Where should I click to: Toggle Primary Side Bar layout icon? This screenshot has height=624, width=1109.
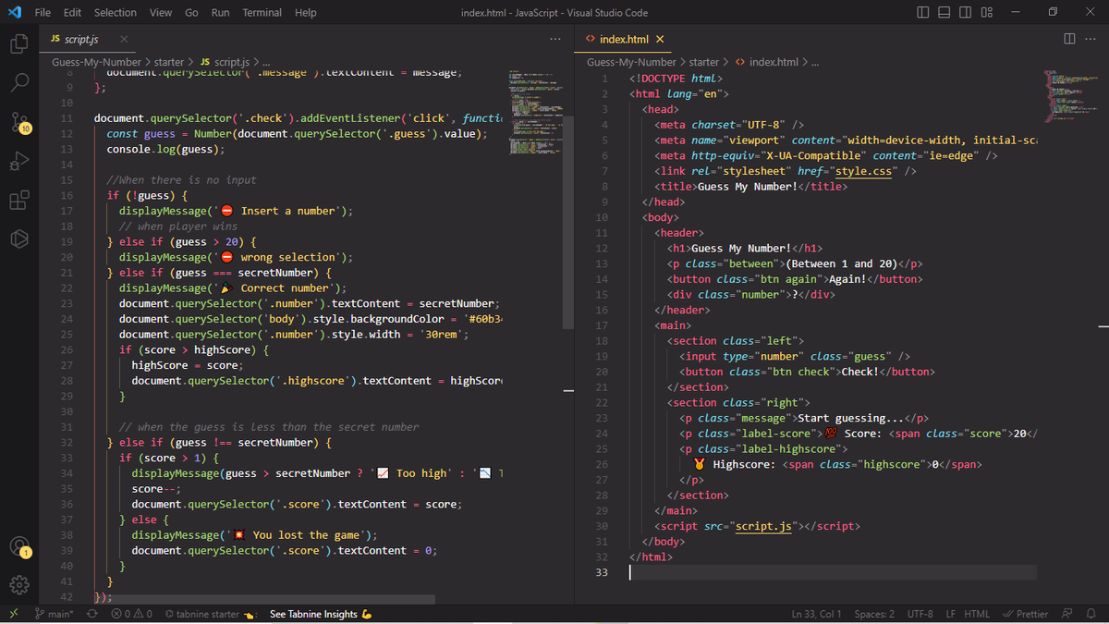(924, 12)
